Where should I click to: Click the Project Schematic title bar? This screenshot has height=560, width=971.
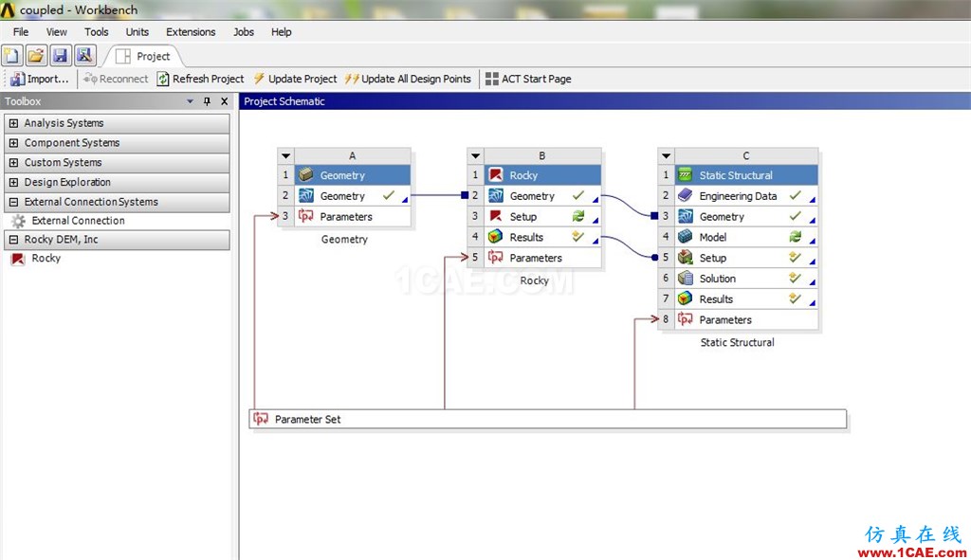pos(605,101)
